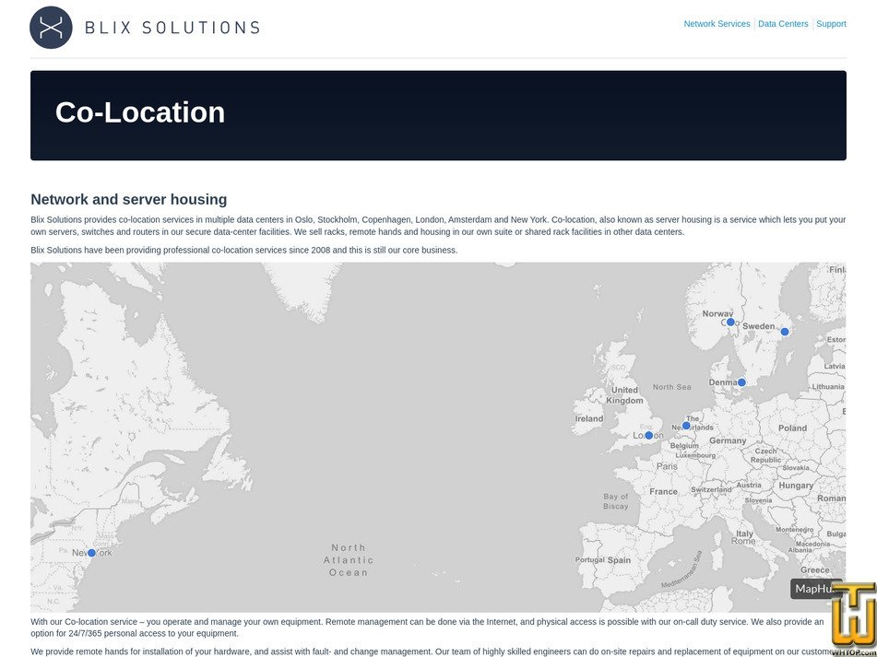
Task: Click the 'North Sea' map label
Action: click(671, 387)
